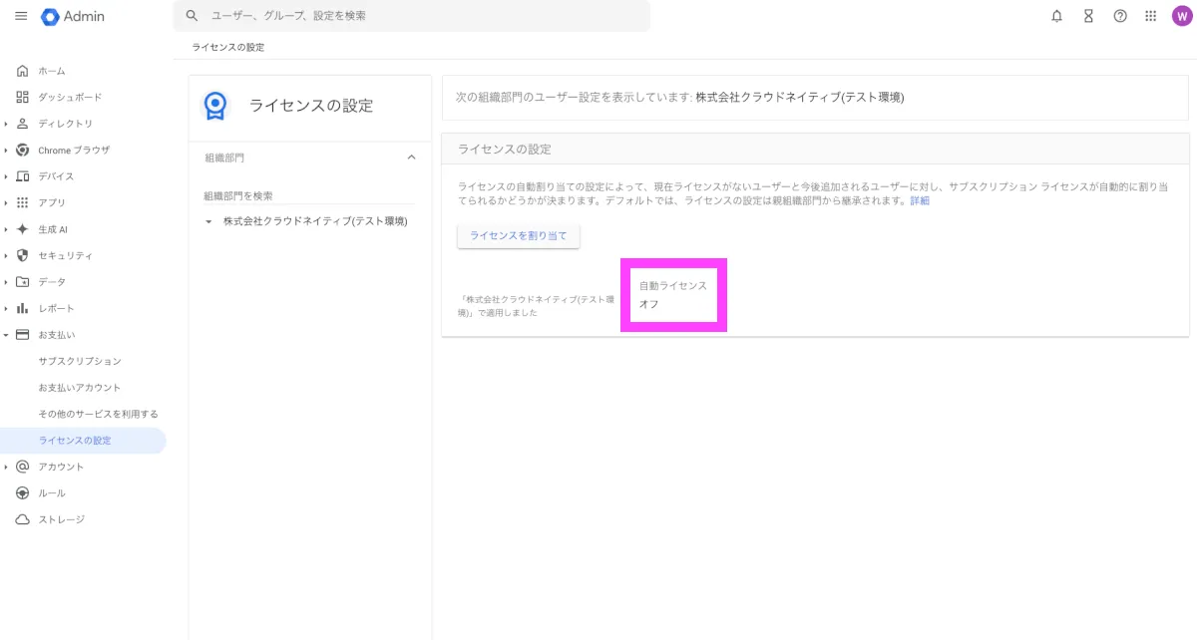
Task: Open the help question mark icon
Action: click(1120, 16)
